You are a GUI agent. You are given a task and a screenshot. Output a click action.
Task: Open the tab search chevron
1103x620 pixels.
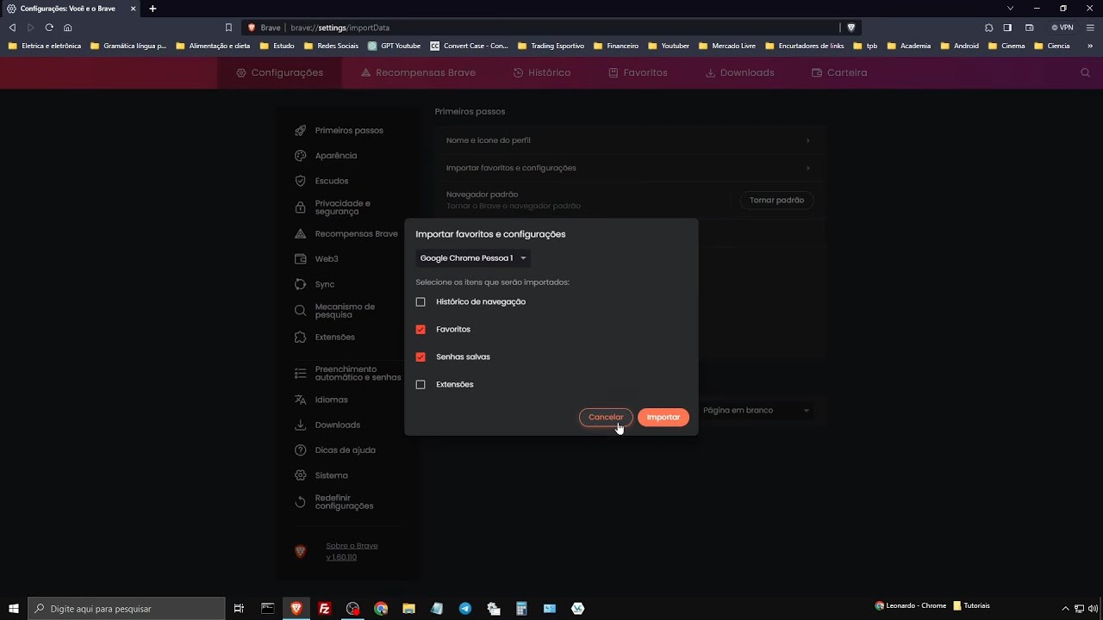coord(1010,9)
